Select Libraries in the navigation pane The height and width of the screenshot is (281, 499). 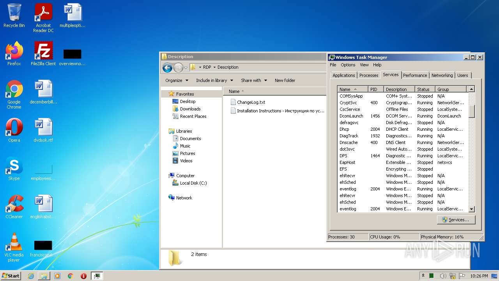point(184,131)
